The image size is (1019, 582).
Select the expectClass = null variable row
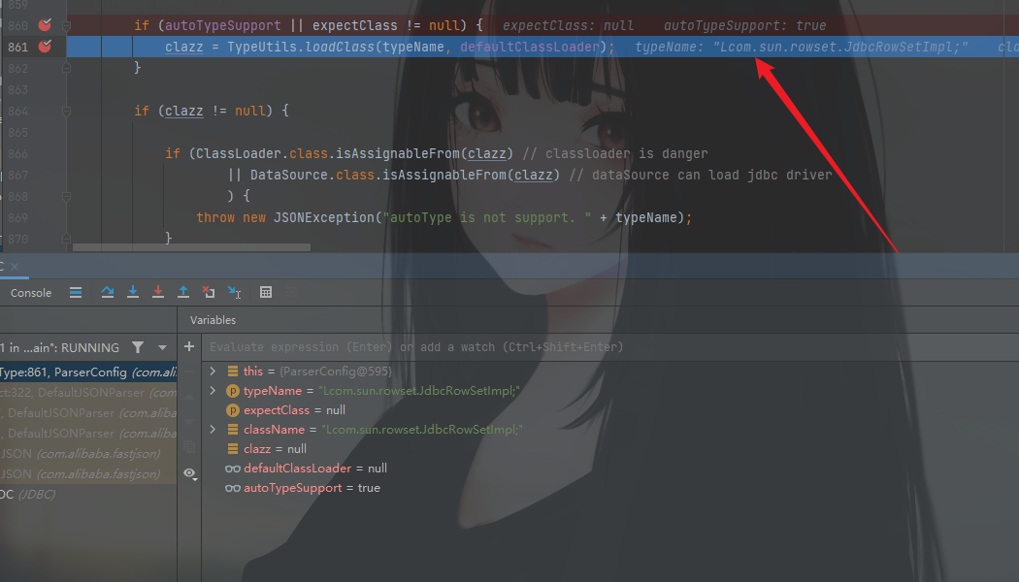[x=294, y=410]
